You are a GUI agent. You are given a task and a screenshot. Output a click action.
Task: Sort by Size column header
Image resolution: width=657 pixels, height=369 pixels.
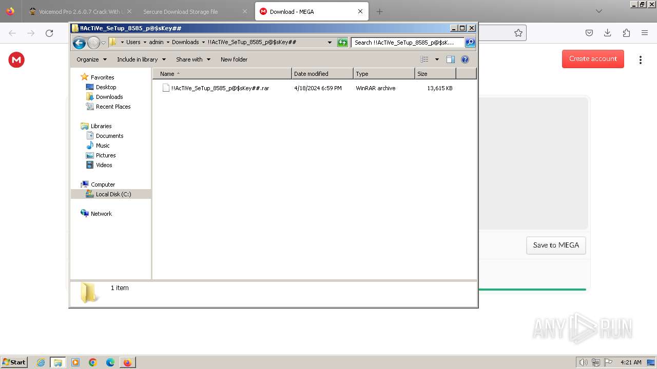(x=435, y=74)
